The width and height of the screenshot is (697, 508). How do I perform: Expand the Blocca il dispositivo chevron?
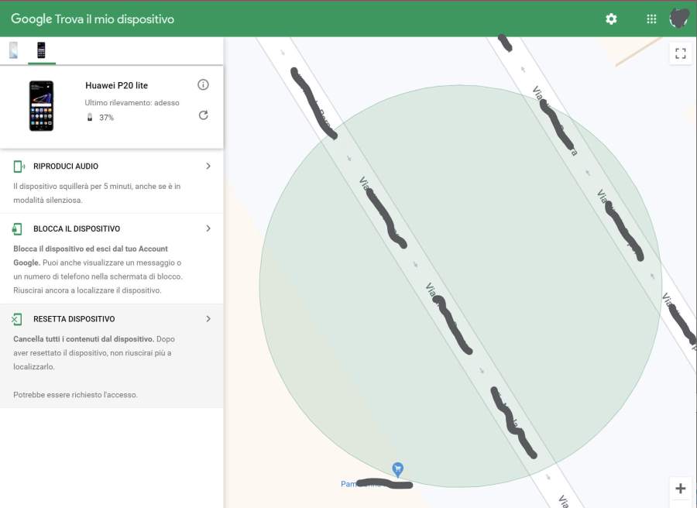pos(208,229)
